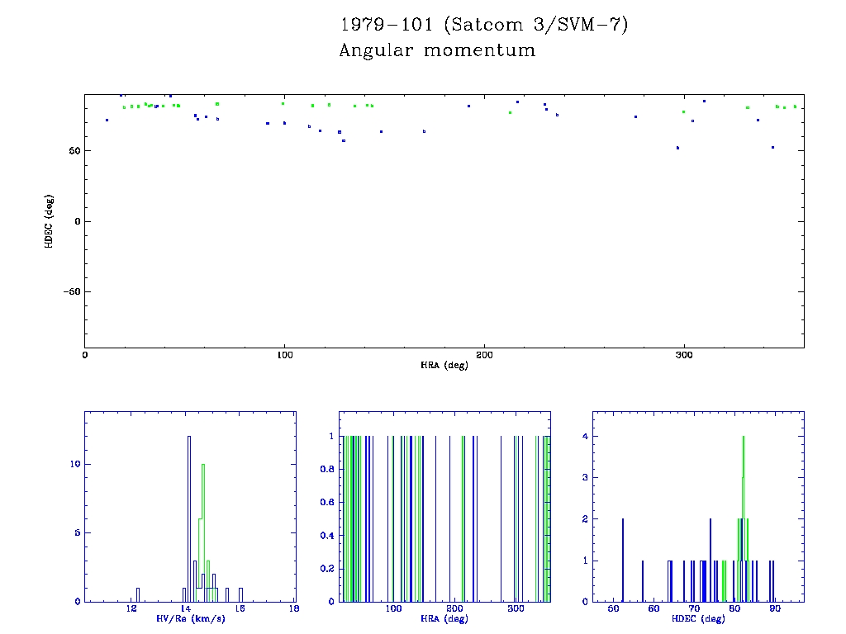Click the 'HRA (deg)' label under the scatter plot

[x=444, y=365]
